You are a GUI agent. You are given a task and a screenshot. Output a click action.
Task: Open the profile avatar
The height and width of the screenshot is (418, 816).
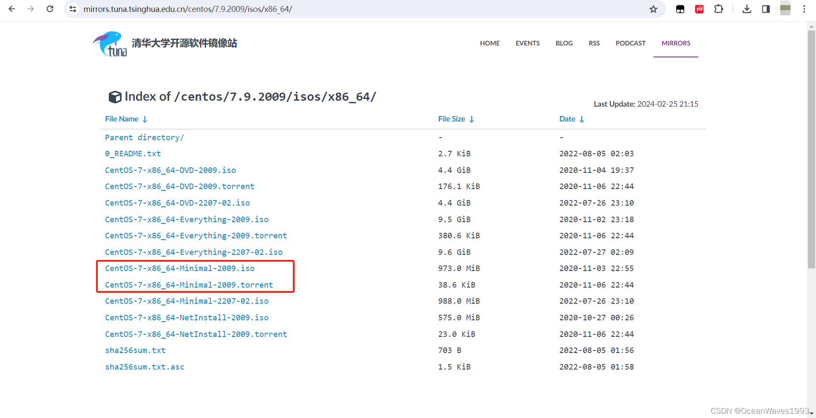pyautogui.click(x=785, y=9)
